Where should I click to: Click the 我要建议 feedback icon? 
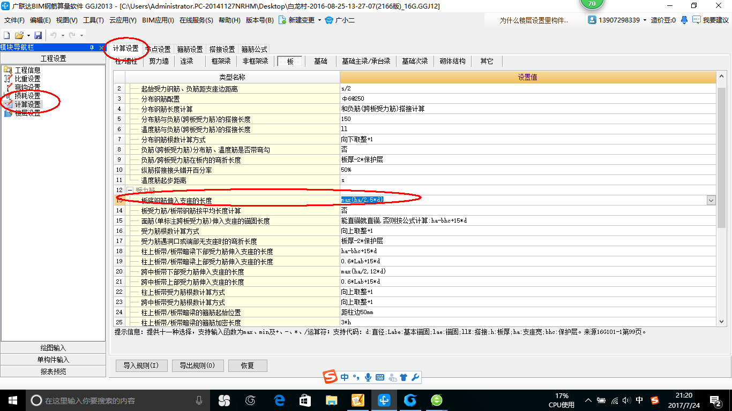coord(697,20)
